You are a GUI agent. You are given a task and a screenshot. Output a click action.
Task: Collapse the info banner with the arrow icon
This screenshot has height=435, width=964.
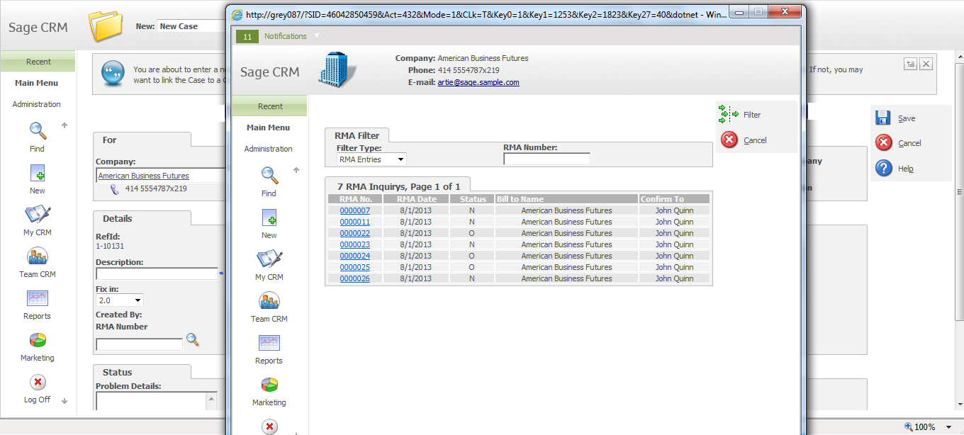coord(911,64)
